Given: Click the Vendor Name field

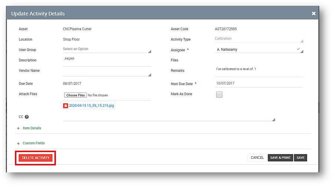Looking at the screenshot, I should coord(107,72).
